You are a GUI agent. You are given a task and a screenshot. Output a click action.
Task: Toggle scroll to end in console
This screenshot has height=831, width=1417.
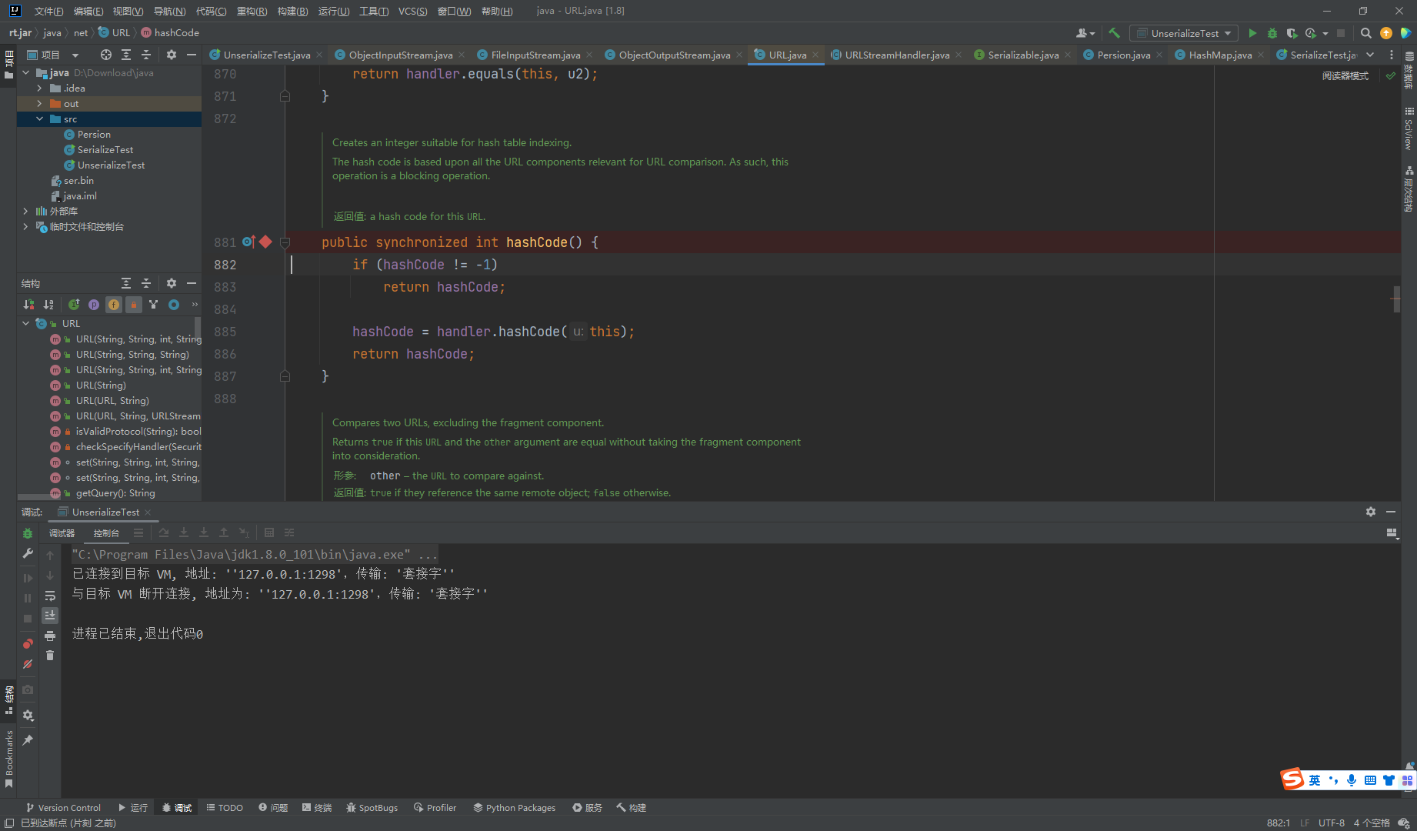50,616
